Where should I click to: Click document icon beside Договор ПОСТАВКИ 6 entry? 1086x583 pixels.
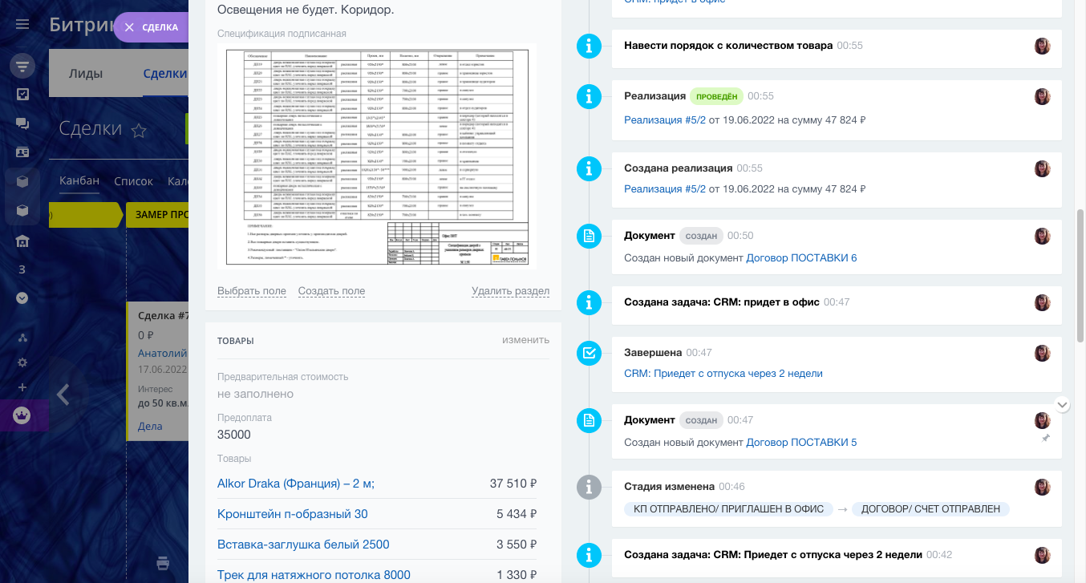590,236
